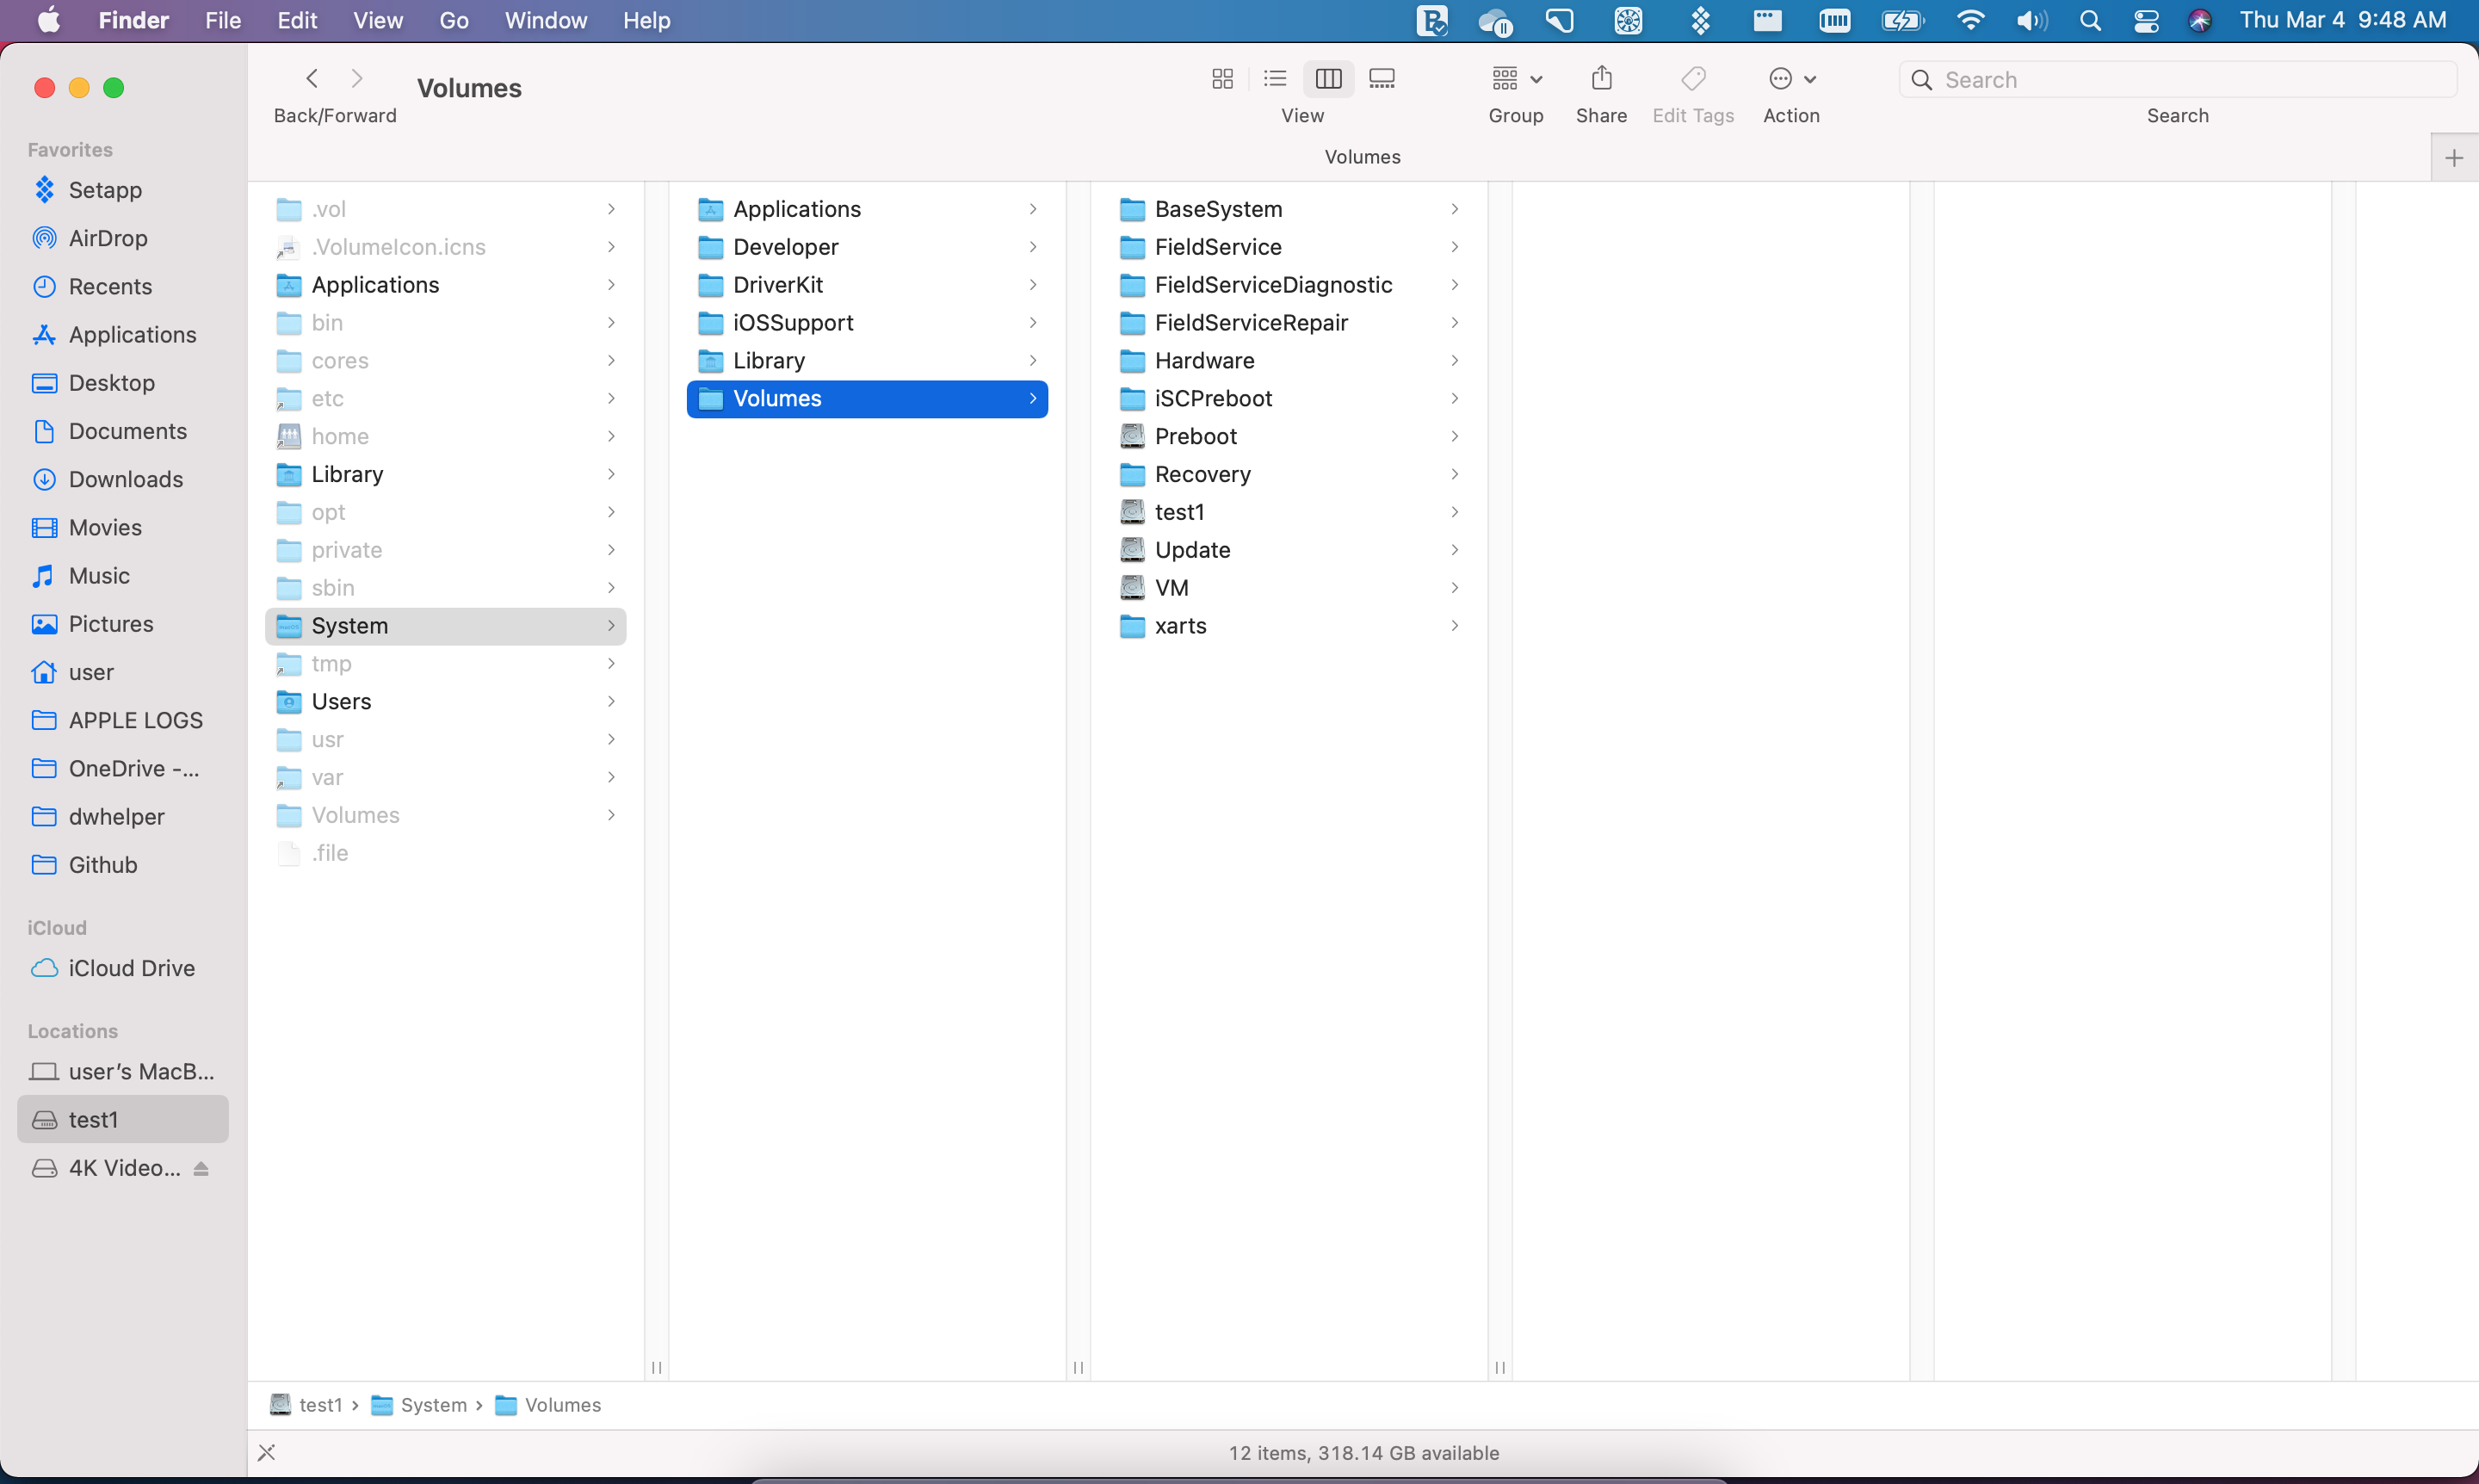2479x1484 pixels.
Task: Click the Share toolbar icon
Action: 1601,79
